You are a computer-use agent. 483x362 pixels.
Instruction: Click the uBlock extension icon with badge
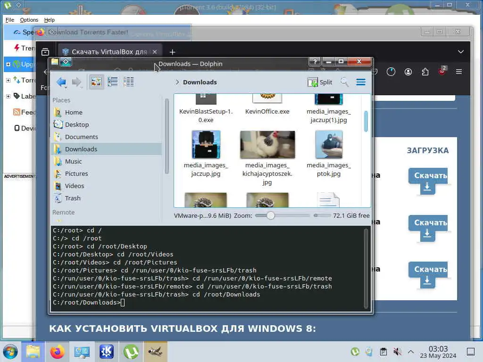click(x=442, y=71)
